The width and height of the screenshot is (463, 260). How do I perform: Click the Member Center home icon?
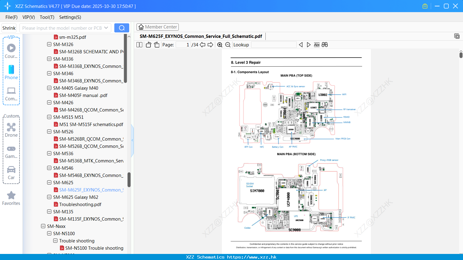(141, 27)
